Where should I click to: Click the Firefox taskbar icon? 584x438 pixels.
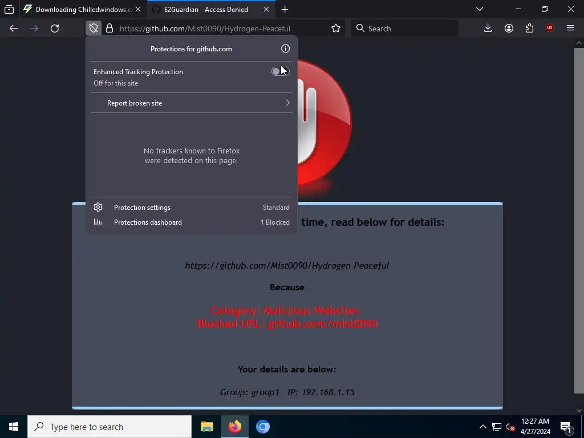(234, 427)
